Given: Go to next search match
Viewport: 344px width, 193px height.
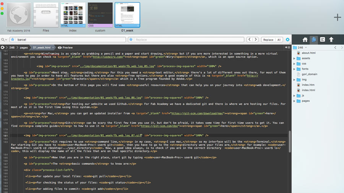Looking at the screenshot, I should [x=255, y=40].
